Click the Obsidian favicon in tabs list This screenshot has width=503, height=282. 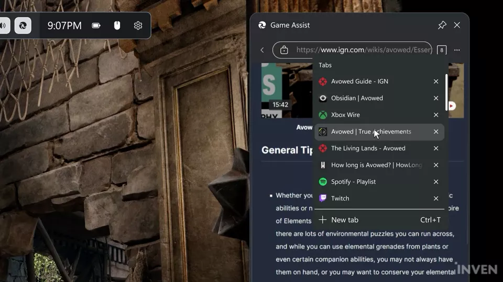click(x=323, y=98)
